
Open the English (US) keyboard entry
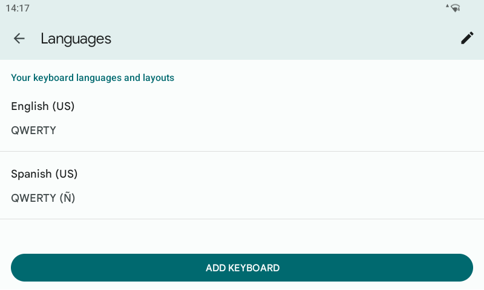point(43,106)
